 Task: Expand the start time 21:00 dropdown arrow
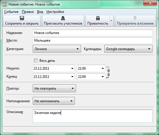[x=103, y=69]
